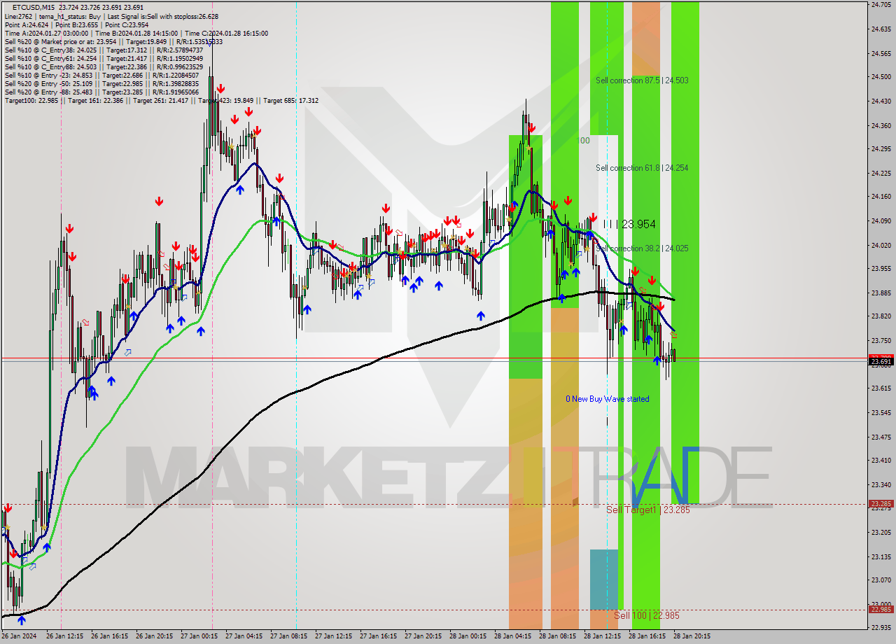Click 'Sell %20 @ Market price or at: 23.954' line
Viewport: 896px width, 644px height.
(x=113, y=41)
